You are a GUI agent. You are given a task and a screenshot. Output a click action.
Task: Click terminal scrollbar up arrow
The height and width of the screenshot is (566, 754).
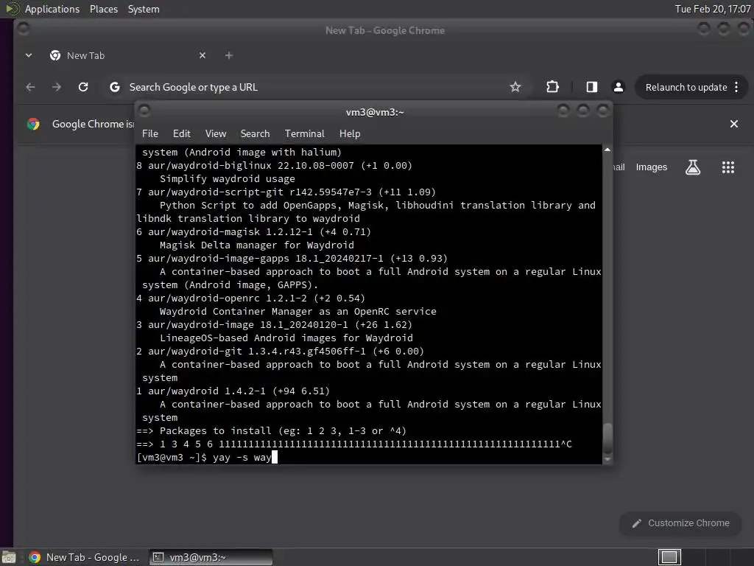coord(607,150)
